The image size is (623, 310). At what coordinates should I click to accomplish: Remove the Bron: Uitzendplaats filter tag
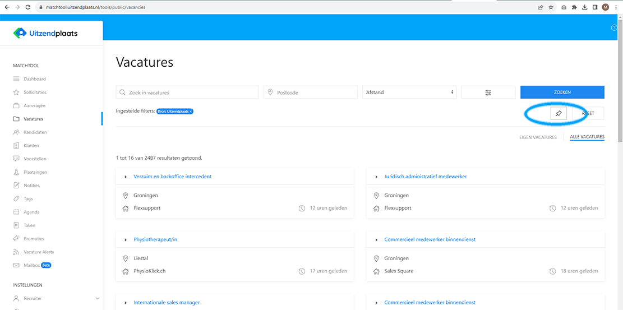(191, 112)
